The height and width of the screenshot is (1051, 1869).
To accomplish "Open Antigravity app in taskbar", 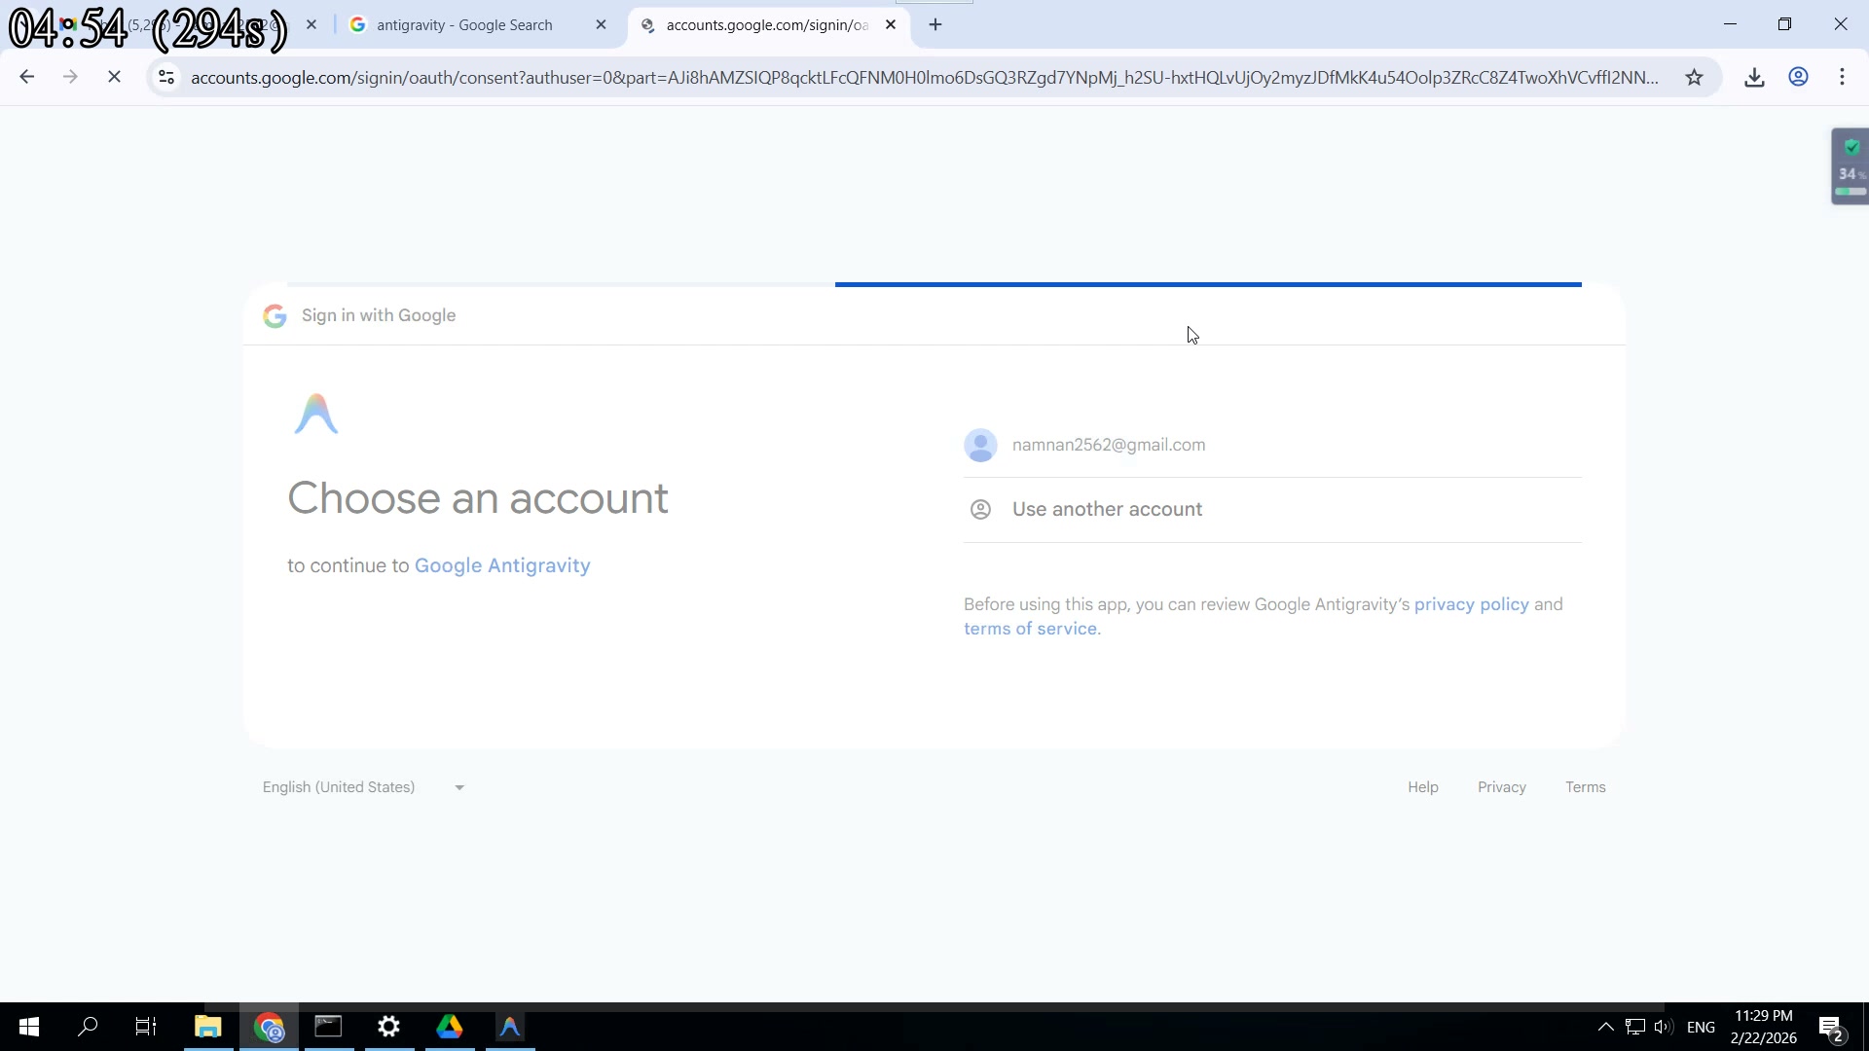I will [x=510, y=1027].
